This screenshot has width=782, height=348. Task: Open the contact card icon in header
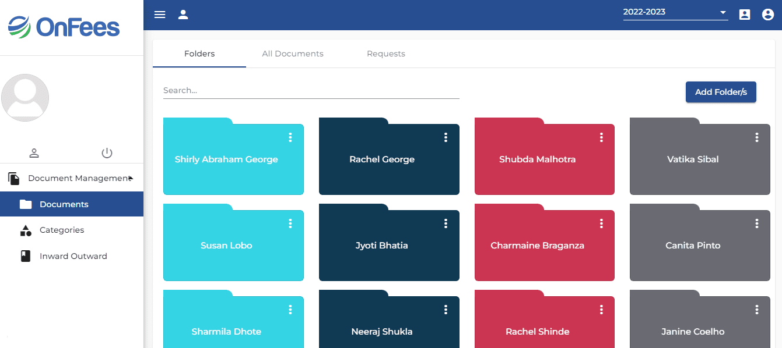tap(745, 15)
